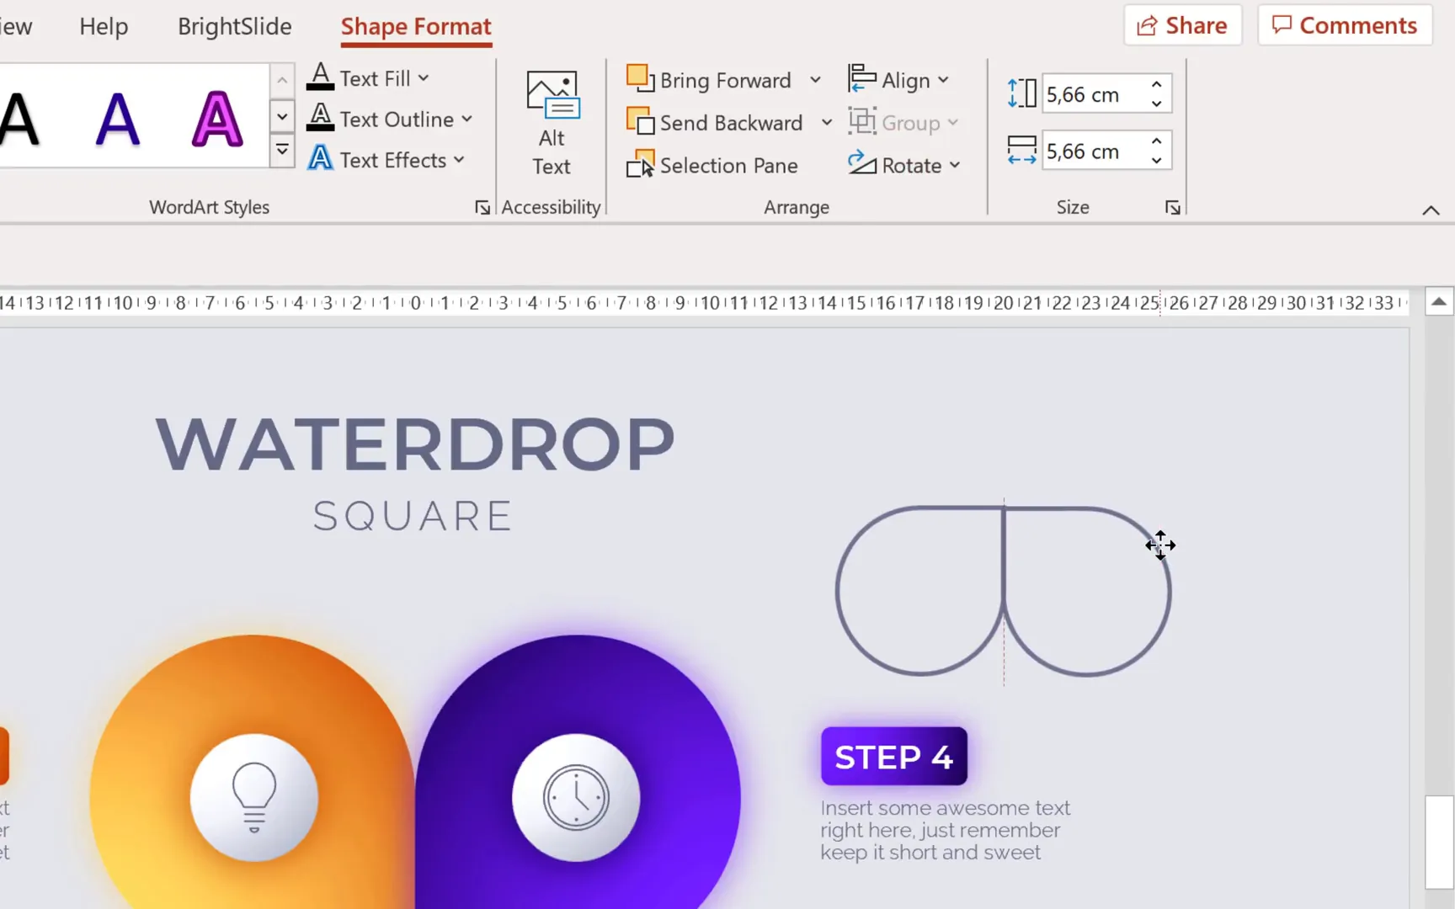Switch to the Shape Format tab
This screenshot has width=1455, height=909.
point(416,26)
